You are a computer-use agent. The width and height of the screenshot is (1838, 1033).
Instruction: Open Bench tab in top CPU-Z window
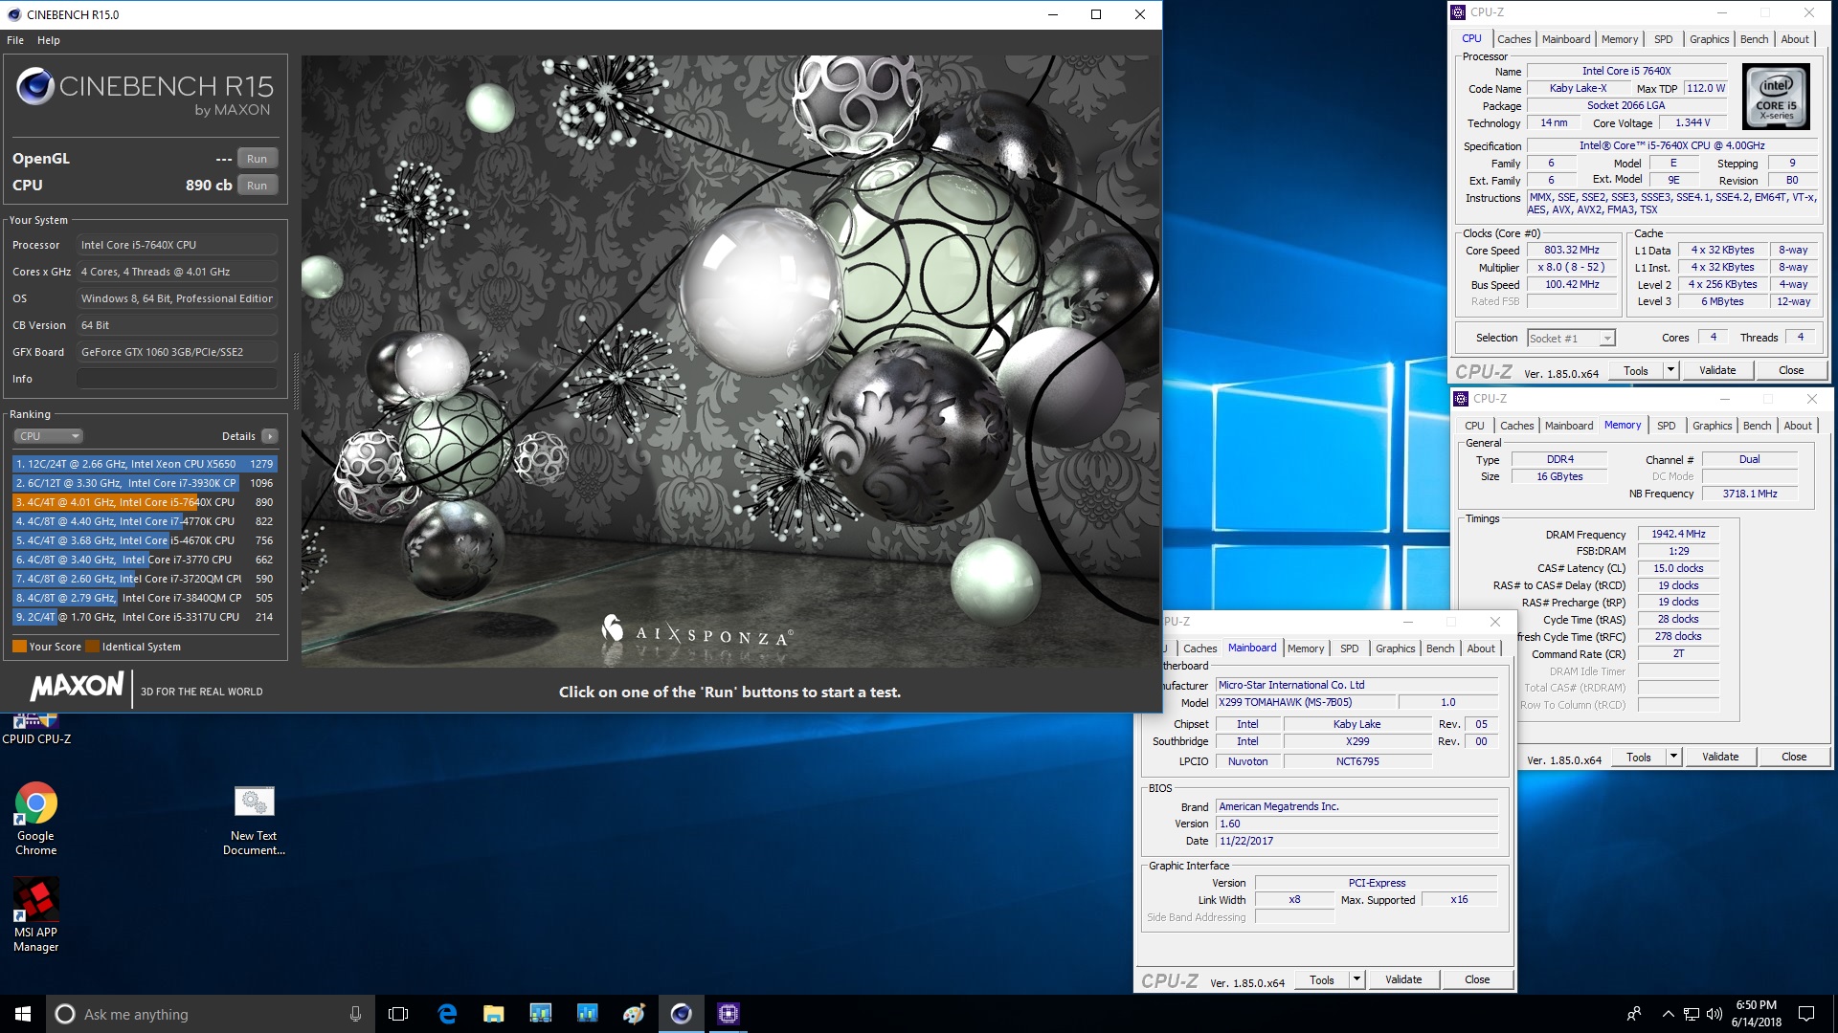pos(1754,39)
